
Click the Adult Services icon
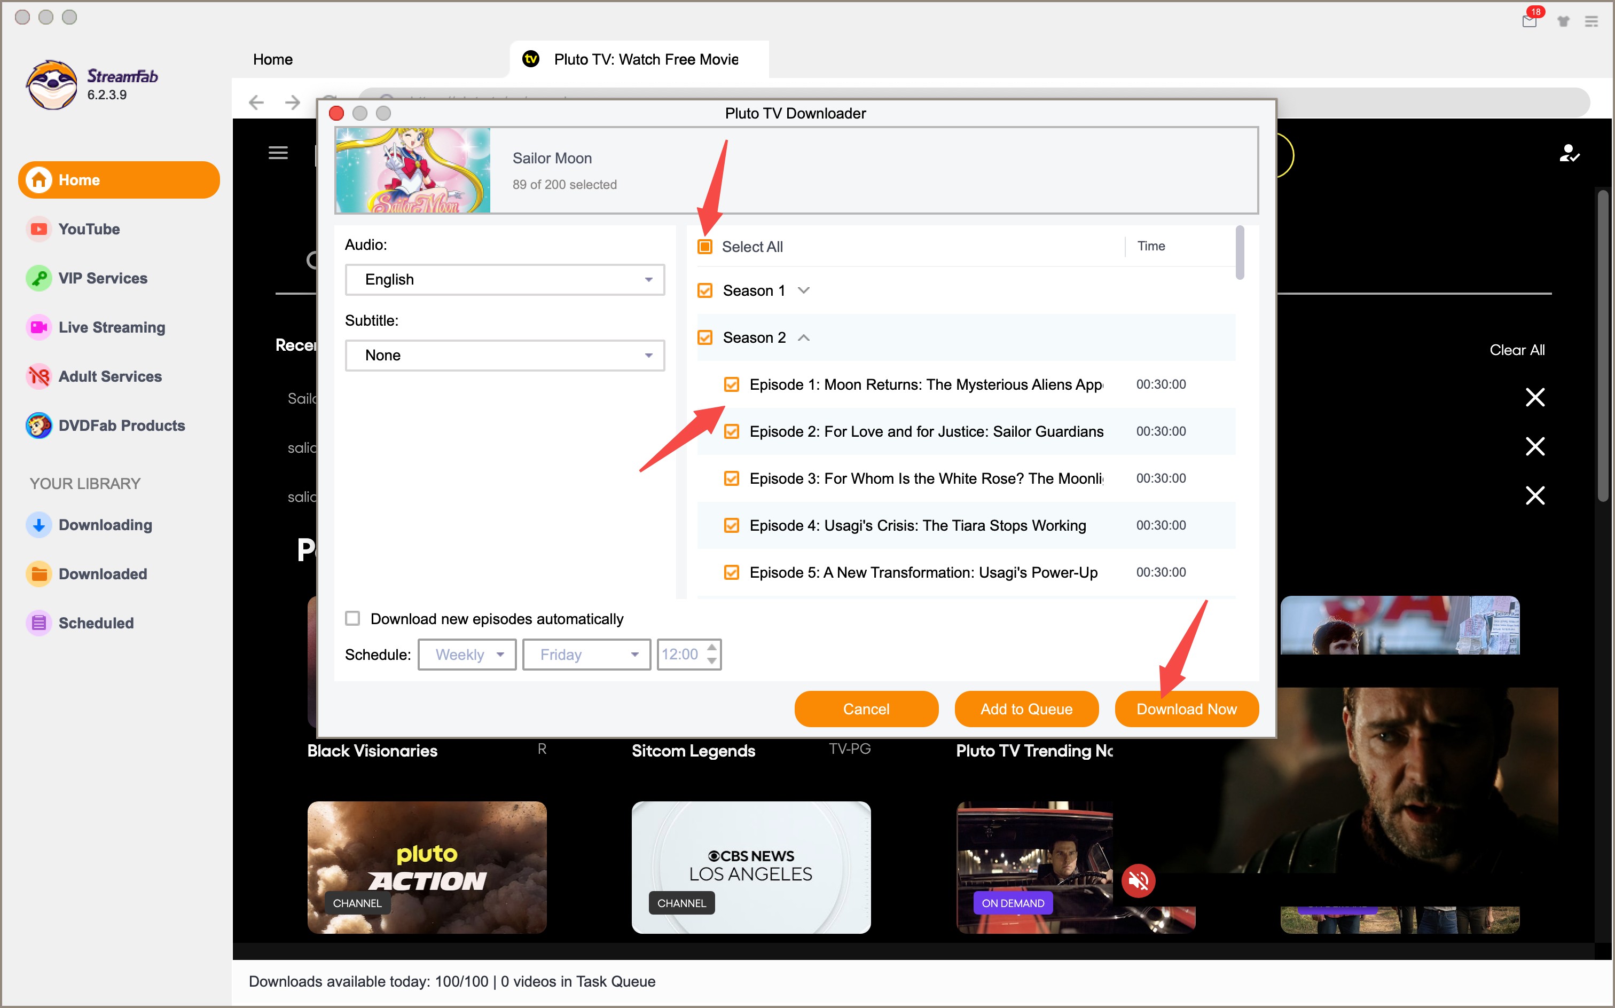click(x=38, y=377)
